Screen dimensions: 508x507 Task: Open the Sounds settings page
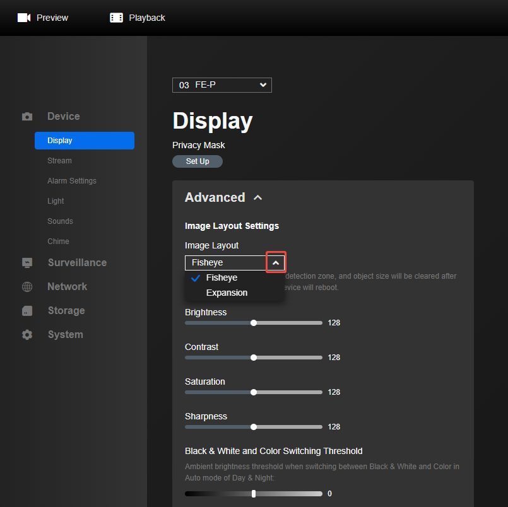click(x=60, y=221)
